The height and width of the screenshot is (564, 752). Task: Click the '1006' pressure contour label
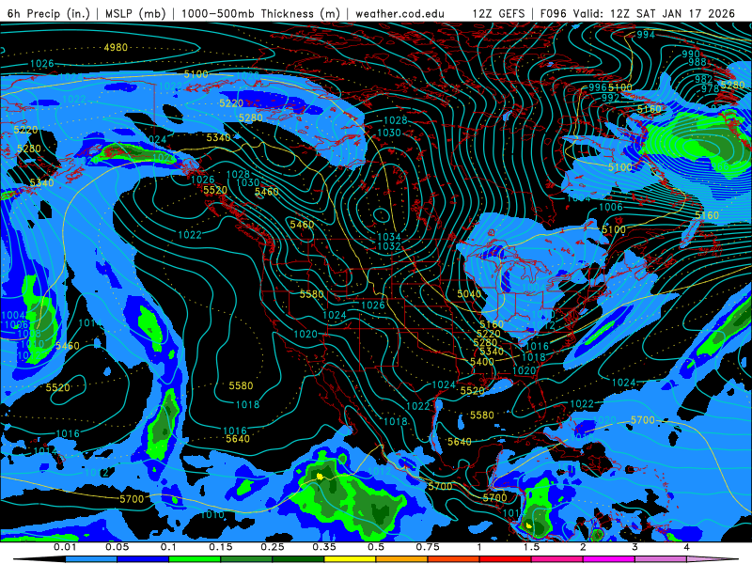[x=610, y=207]
